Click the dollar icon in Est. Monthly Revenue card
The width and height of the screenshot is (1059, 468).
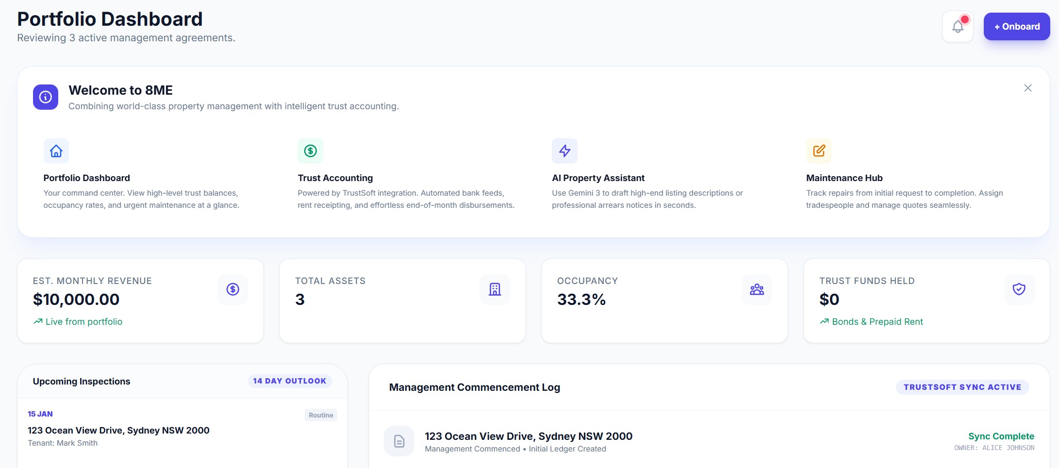click(233, 289)
